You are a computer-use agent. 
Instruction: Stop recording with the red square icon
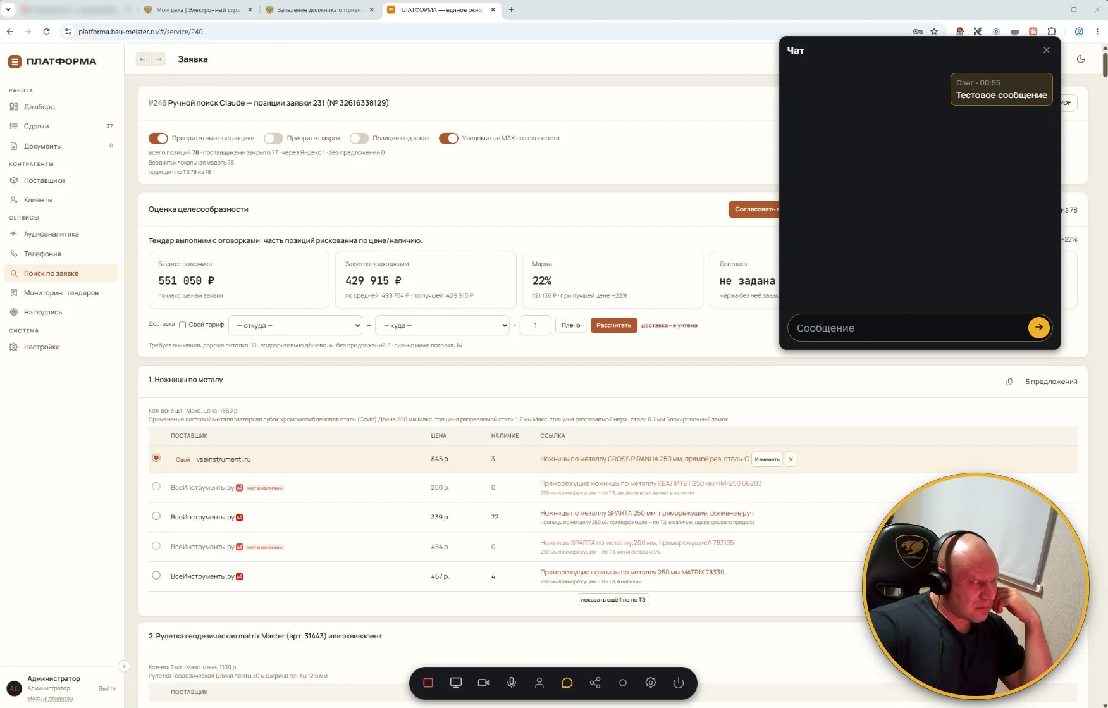coord(428,683)
